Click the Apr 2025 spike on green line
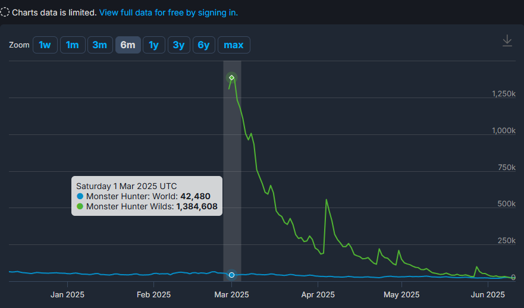This screenshot has height=308, width=524. pyautogui.click(x=326, y=200)
